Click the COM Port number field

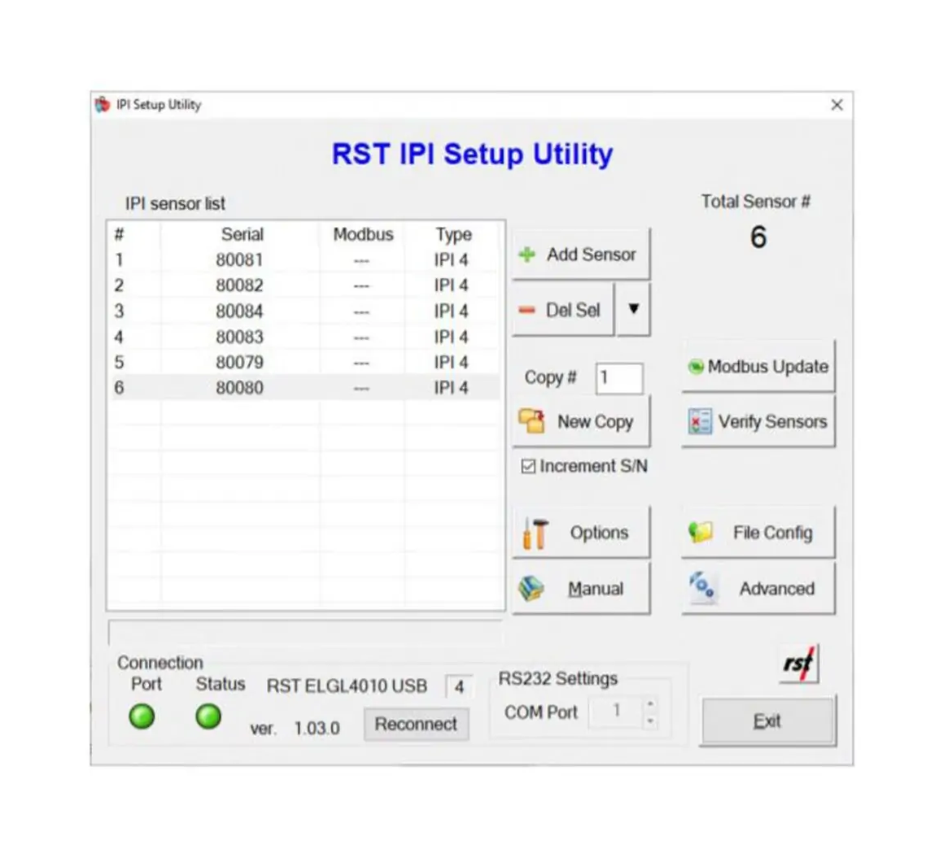[x=616, y=711]
